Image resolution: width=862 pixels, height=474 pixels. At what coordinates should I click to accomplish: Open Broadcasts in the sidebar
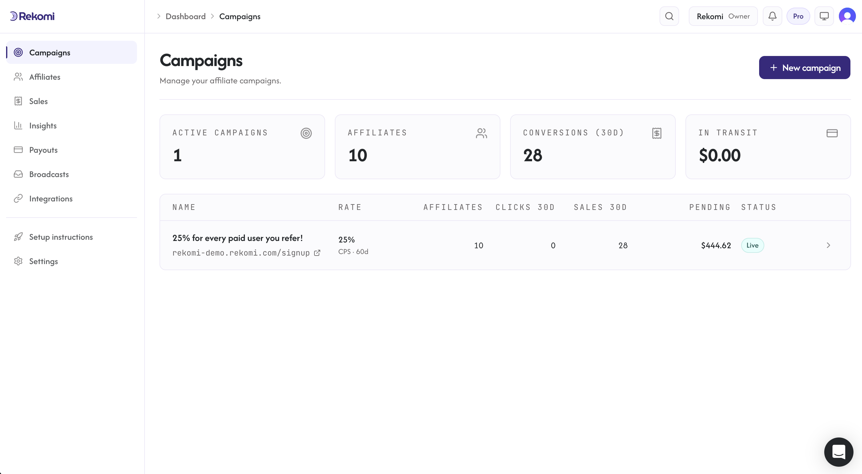coord(71,174)
